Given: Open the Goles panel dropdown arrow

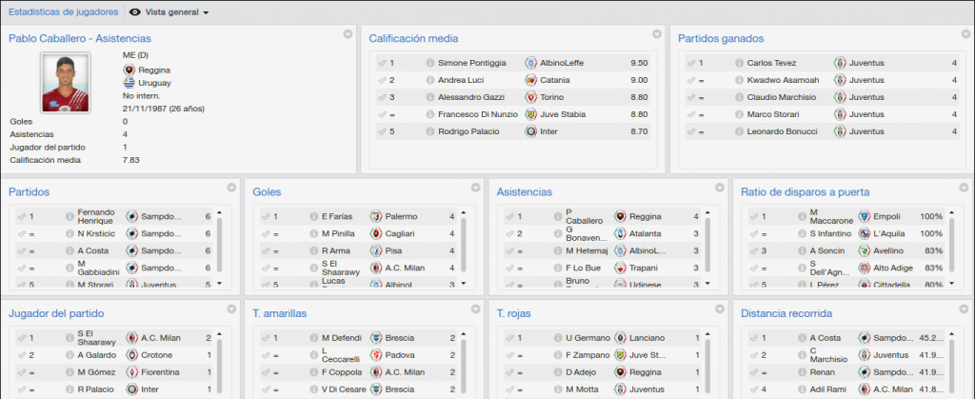Looking at the screenshot, I should (476, 187).
